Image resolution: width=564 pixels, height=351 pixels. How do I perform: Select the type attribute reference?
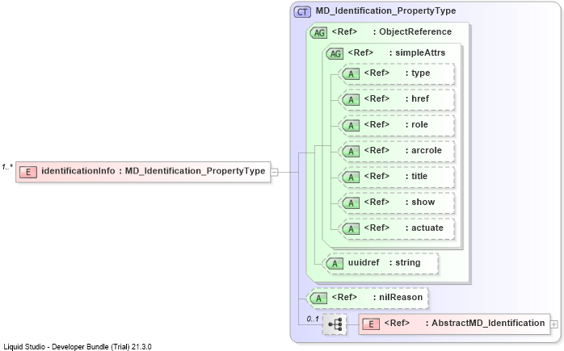398,74
